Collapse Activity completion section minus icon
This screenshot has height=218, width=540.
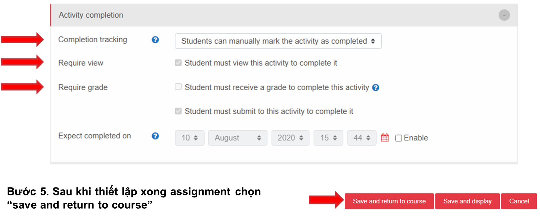point(504,15)
